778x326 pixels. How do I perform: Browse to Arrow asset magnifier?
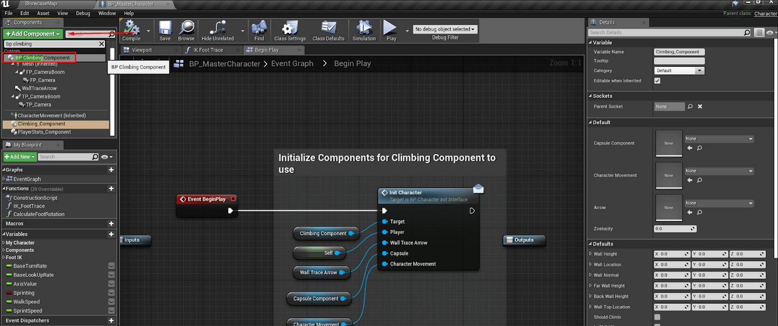699,212
